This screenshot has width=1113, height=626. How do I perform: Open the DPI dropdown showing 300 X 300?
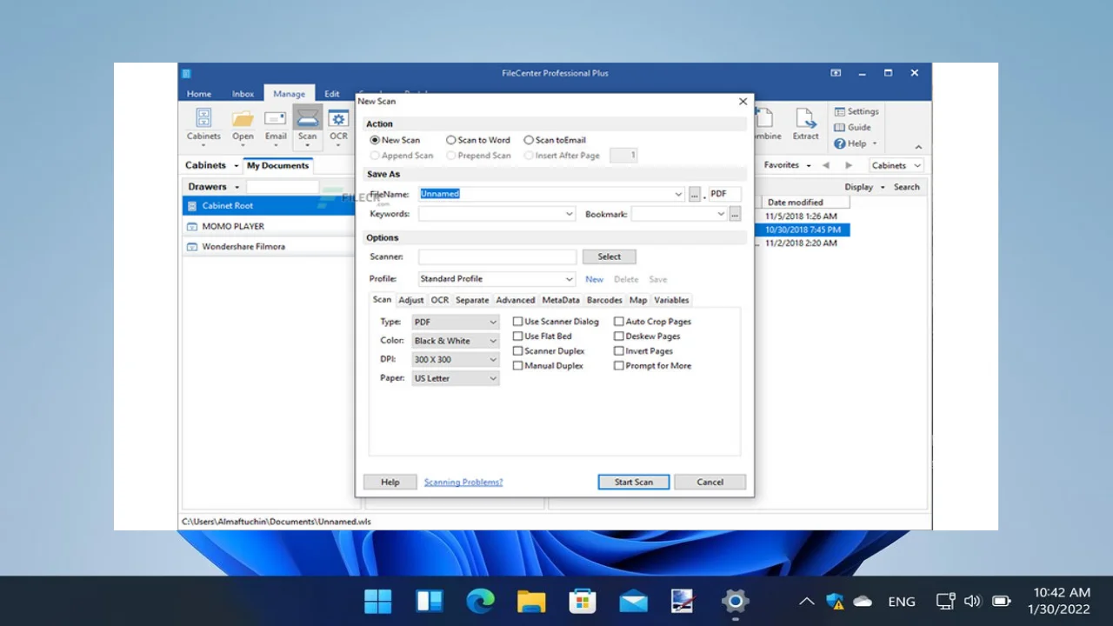[x=456, y=360]
